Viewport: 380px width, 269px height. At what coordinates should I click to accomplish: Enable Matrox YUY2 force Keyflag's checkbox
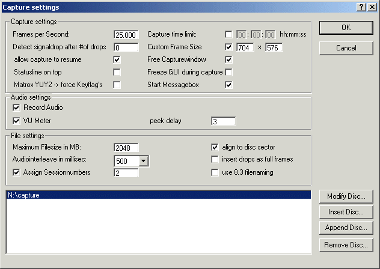[117, 85]
